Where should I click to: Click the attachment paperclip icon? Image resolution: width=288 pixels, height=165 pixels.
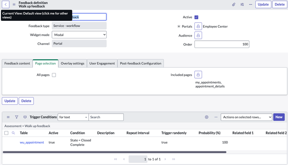pyautogui.click(x=234, y=4)
